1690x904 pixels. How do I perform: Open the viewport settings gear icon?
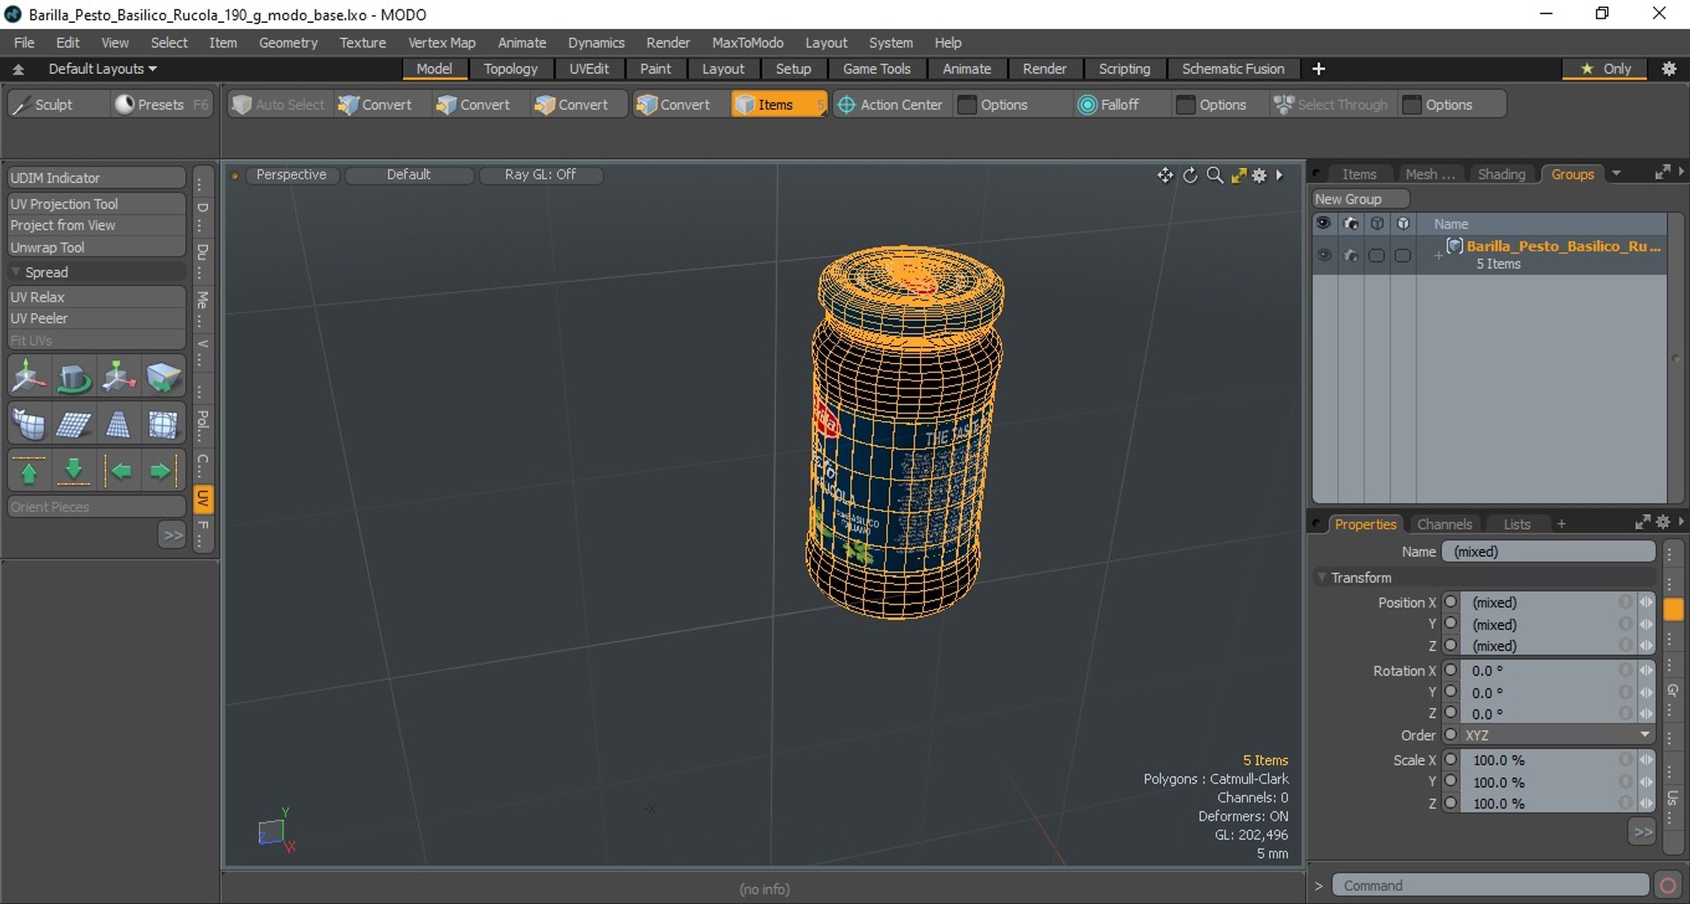click(1260, 175)
